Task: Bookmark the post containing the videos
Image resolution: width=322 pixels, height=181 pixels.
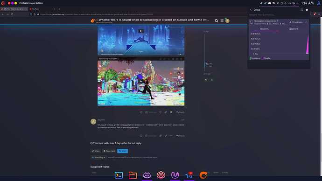Action: tap(171, 112)
